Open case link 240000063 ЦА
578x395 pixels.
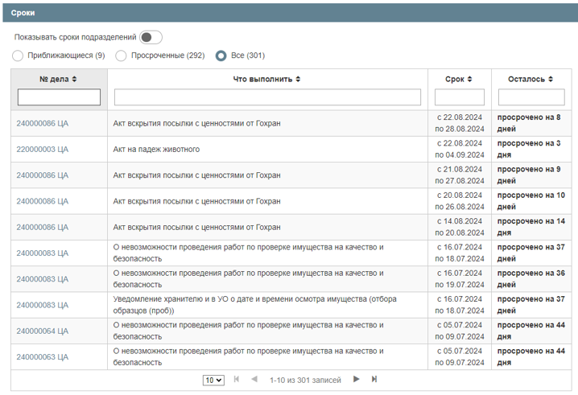[x=42, y=356]
